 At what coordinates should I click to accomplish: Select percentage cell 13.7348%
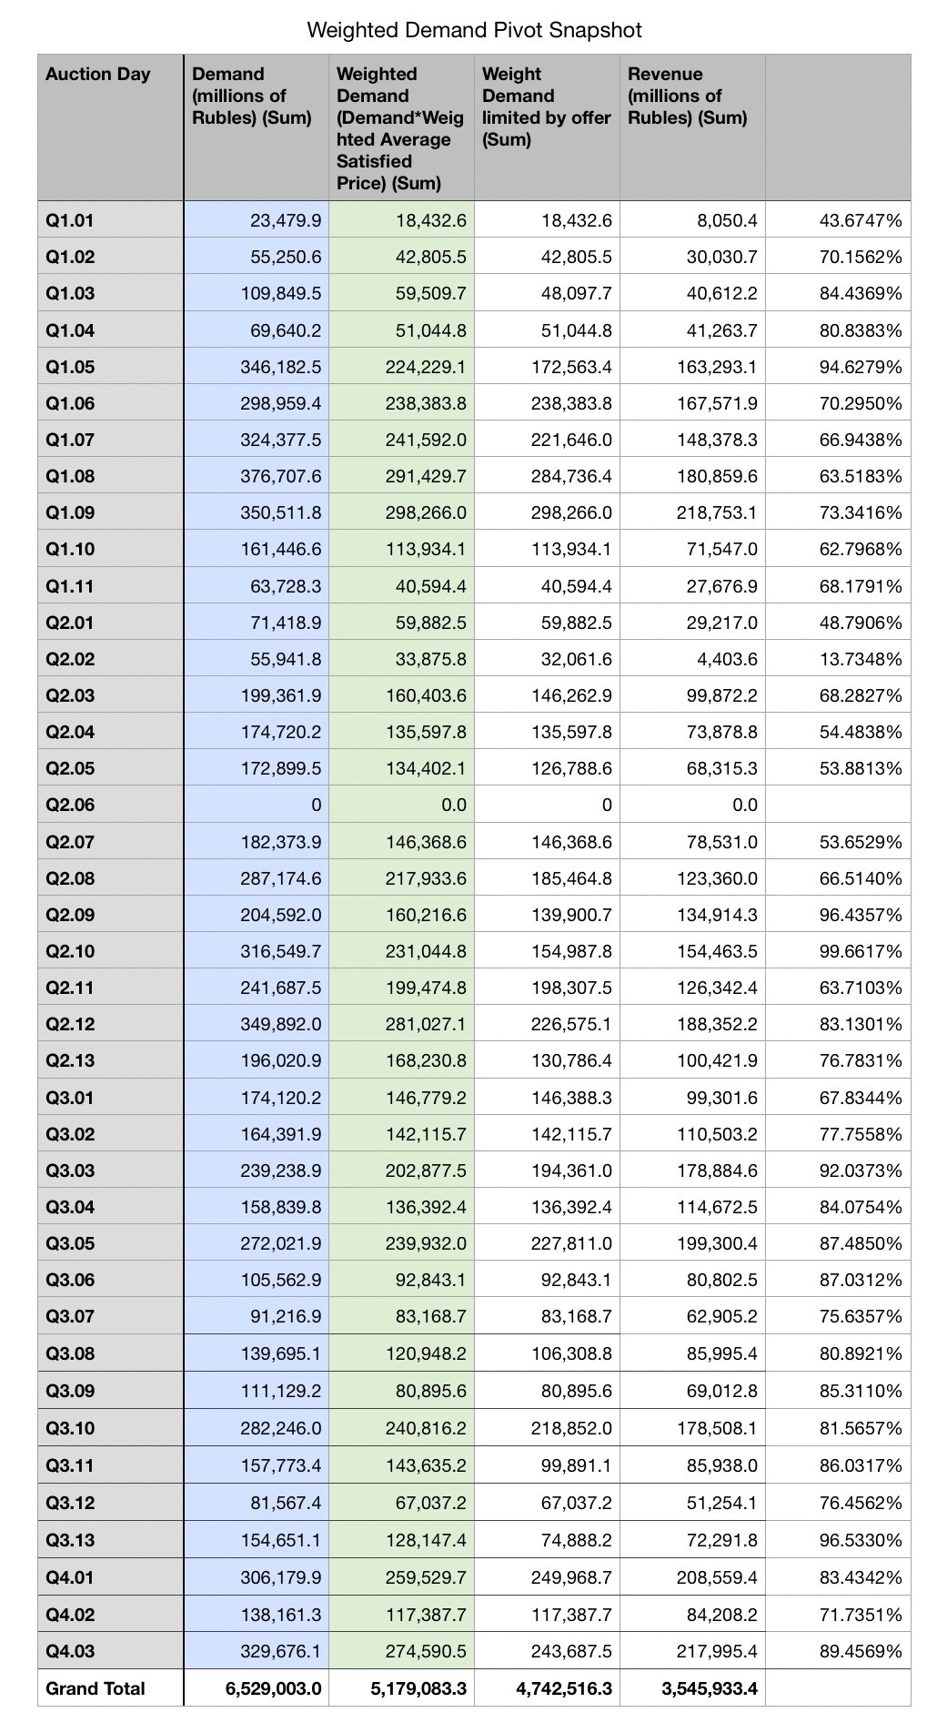[839, 659]
